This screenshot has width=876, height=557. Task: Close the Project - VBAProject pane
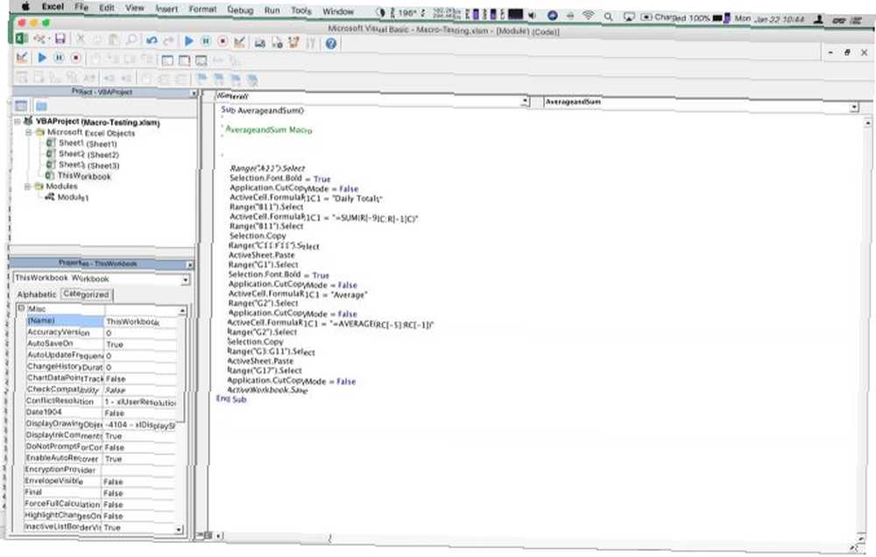point(194,94)
